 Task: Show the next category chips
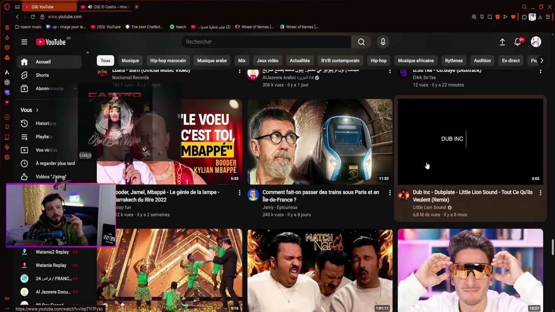coord(542,61)
